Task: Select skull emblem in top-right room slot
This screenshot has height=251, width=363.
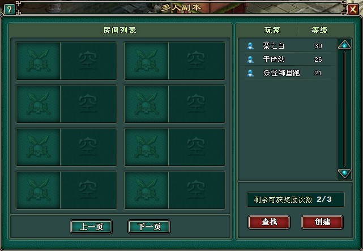Action: point(147,61)
